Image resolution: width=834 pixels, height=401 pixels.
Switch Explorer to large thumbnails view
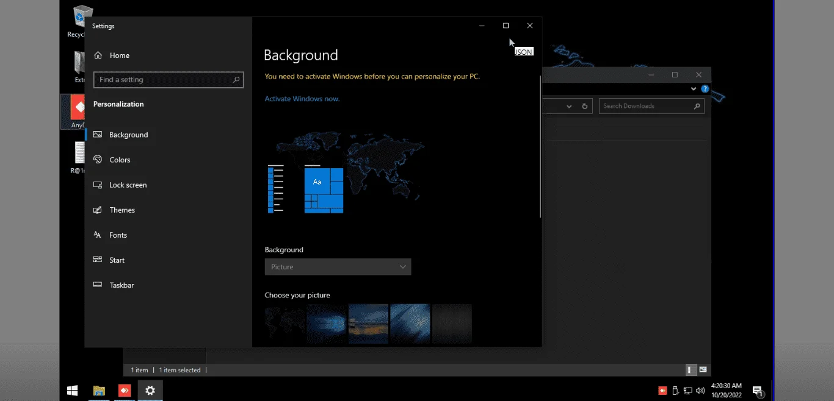coord(703,370)
